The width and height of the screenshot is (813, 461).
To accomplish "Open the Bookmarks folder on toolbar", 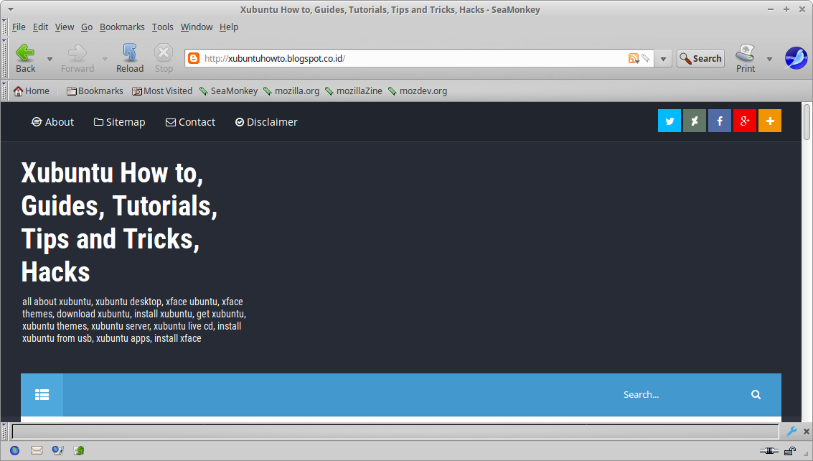I will point(95,91).
